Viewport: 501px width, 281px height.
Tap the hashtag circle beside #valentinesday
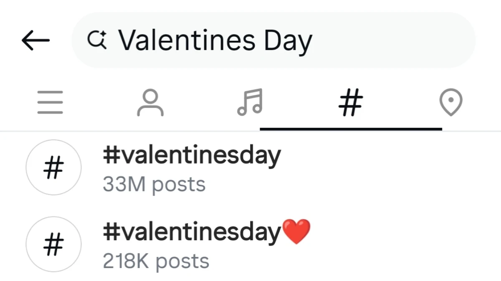tap(53, 168)
